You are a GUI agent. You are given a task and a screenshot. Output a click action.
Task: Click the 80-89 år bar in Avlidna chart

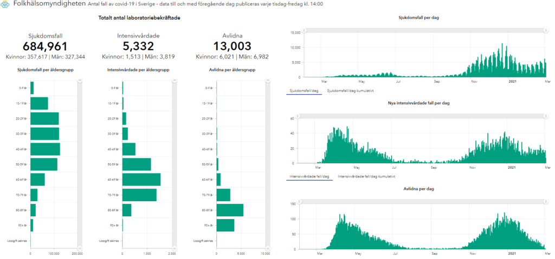(x=230, y=210)
